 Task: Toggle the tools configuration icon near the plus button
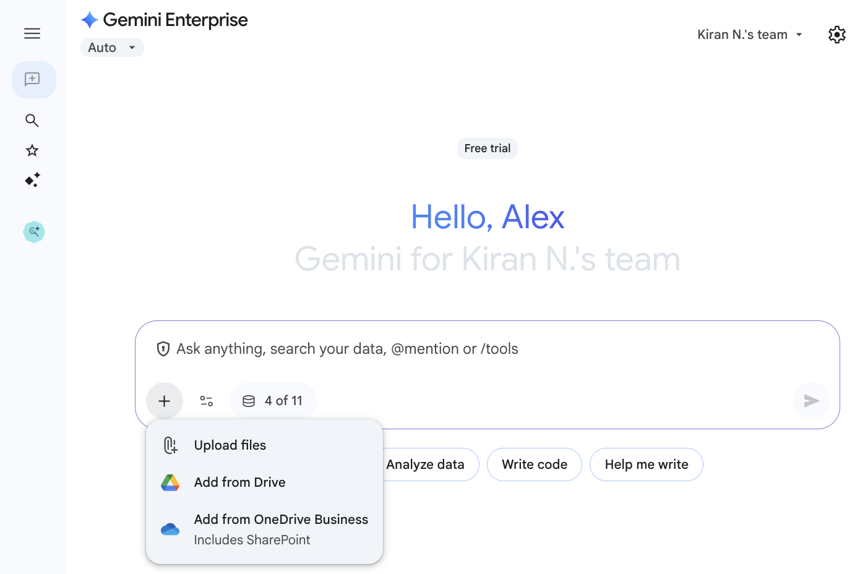207,401
